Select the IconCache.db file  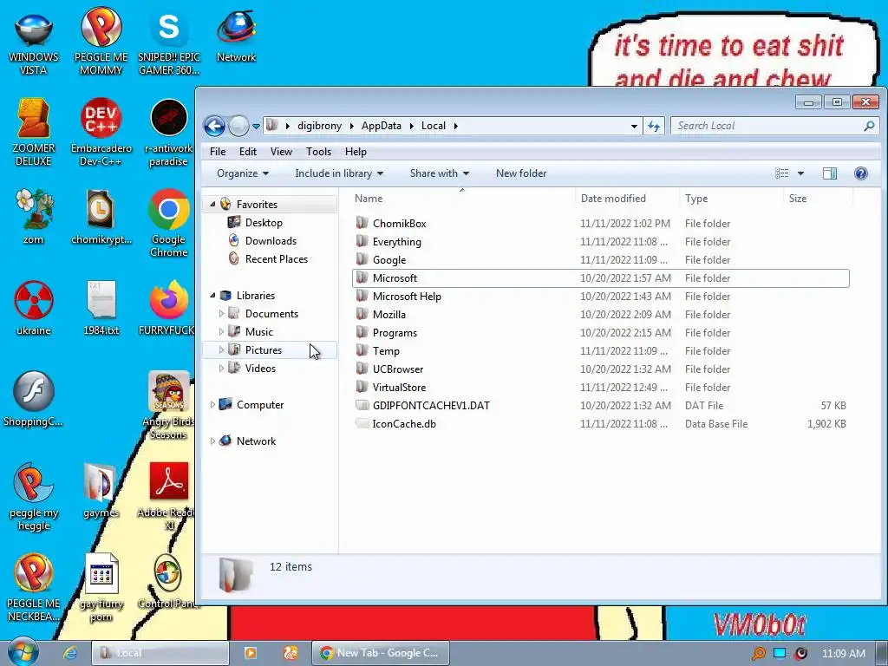point(600,423)
